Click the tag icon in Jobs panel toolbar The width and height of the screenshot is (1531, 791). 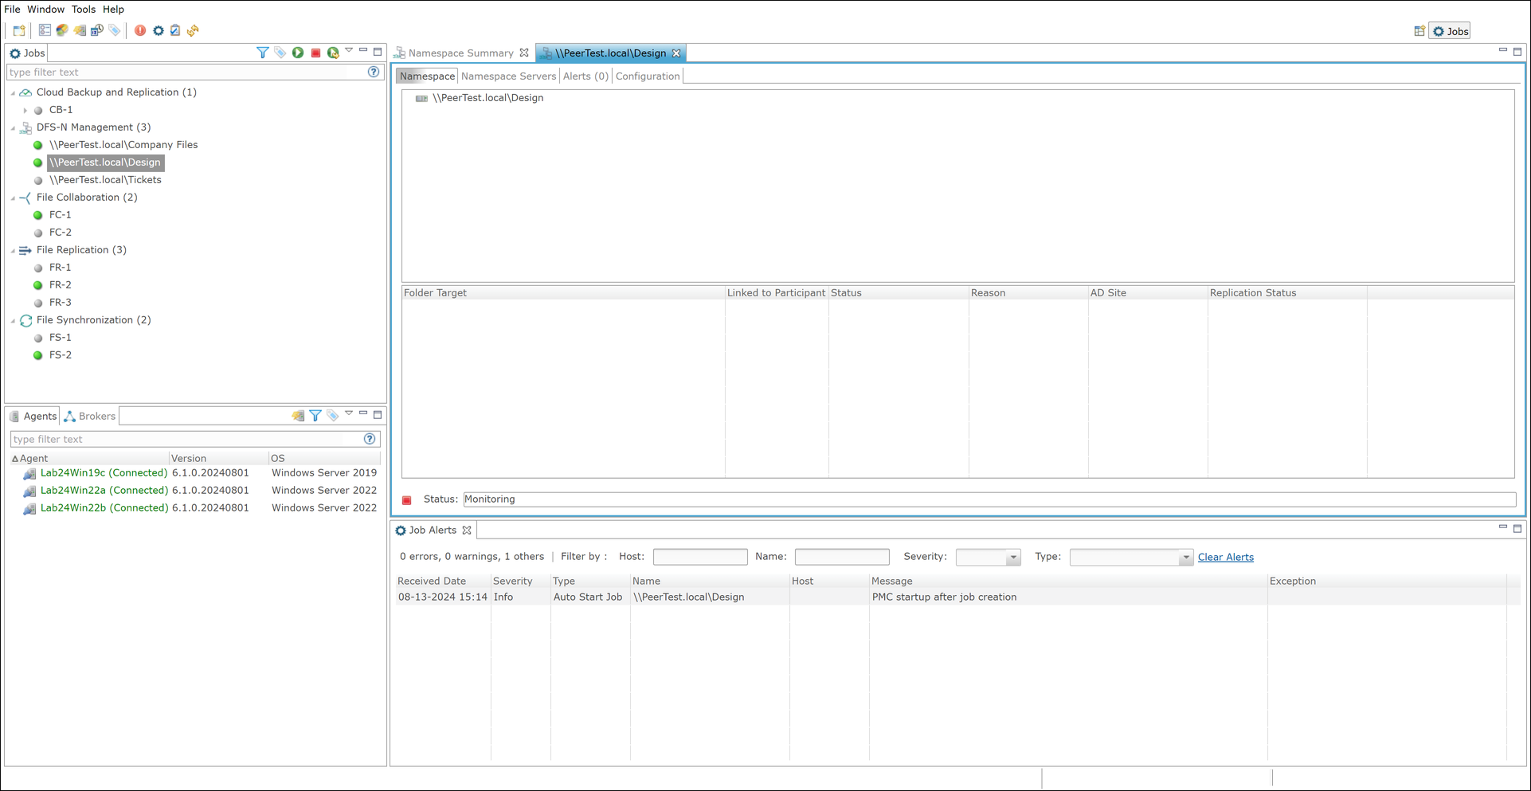click(x=280, y=53)
